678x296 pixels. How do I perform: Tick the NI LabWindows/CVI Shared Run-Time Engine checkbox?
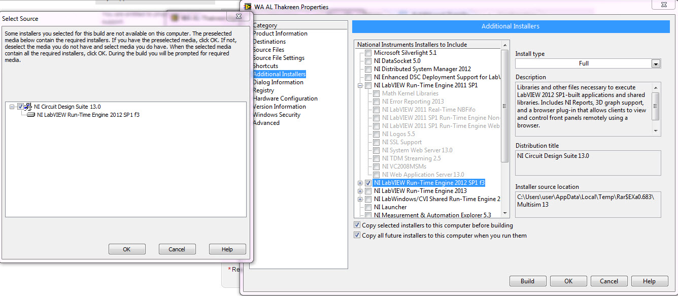click(x=368, y=199)
